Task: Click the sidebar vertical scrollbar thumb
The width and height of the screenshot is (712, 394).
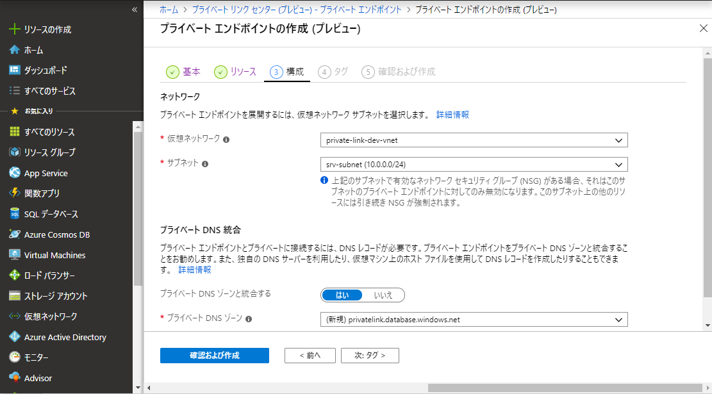Action: (x=138, y=209)
